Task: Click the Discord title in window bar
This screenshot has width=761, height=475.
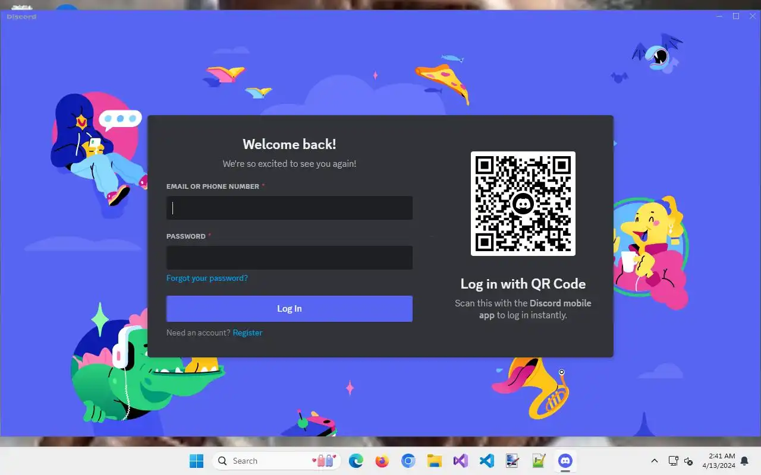Action: (x=21, y=17)
